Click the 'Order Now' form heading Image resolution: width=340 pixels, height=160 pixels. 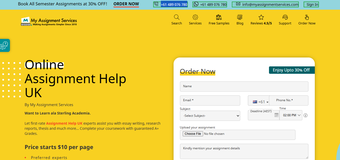[198, 71]
